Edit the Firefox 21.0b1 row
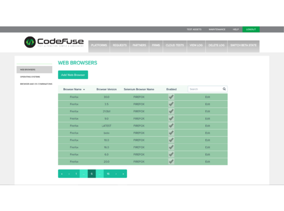 [207, 111]
